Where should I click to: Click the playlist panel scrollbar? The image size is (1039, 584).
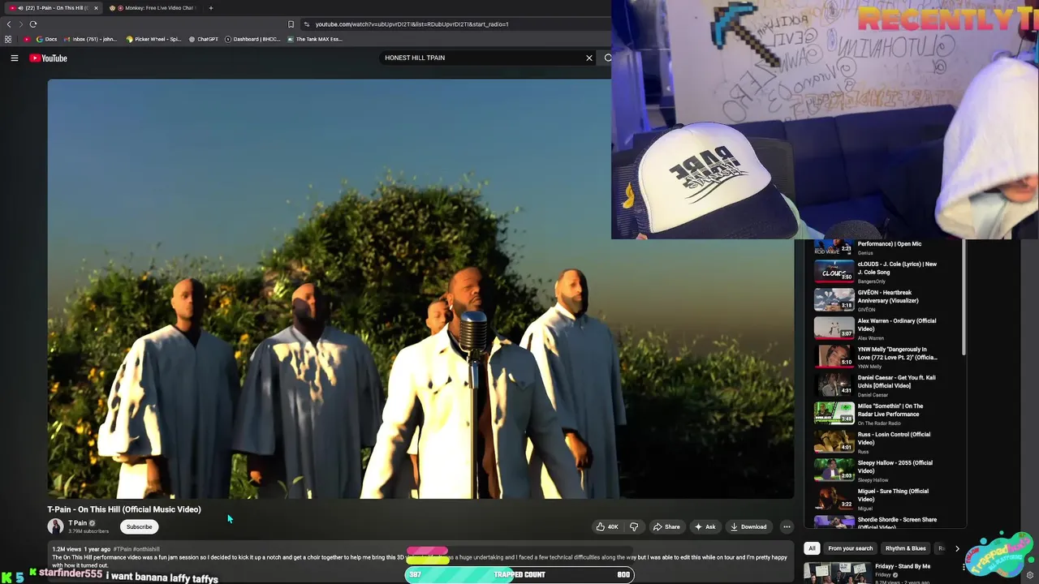click(964, 298)
